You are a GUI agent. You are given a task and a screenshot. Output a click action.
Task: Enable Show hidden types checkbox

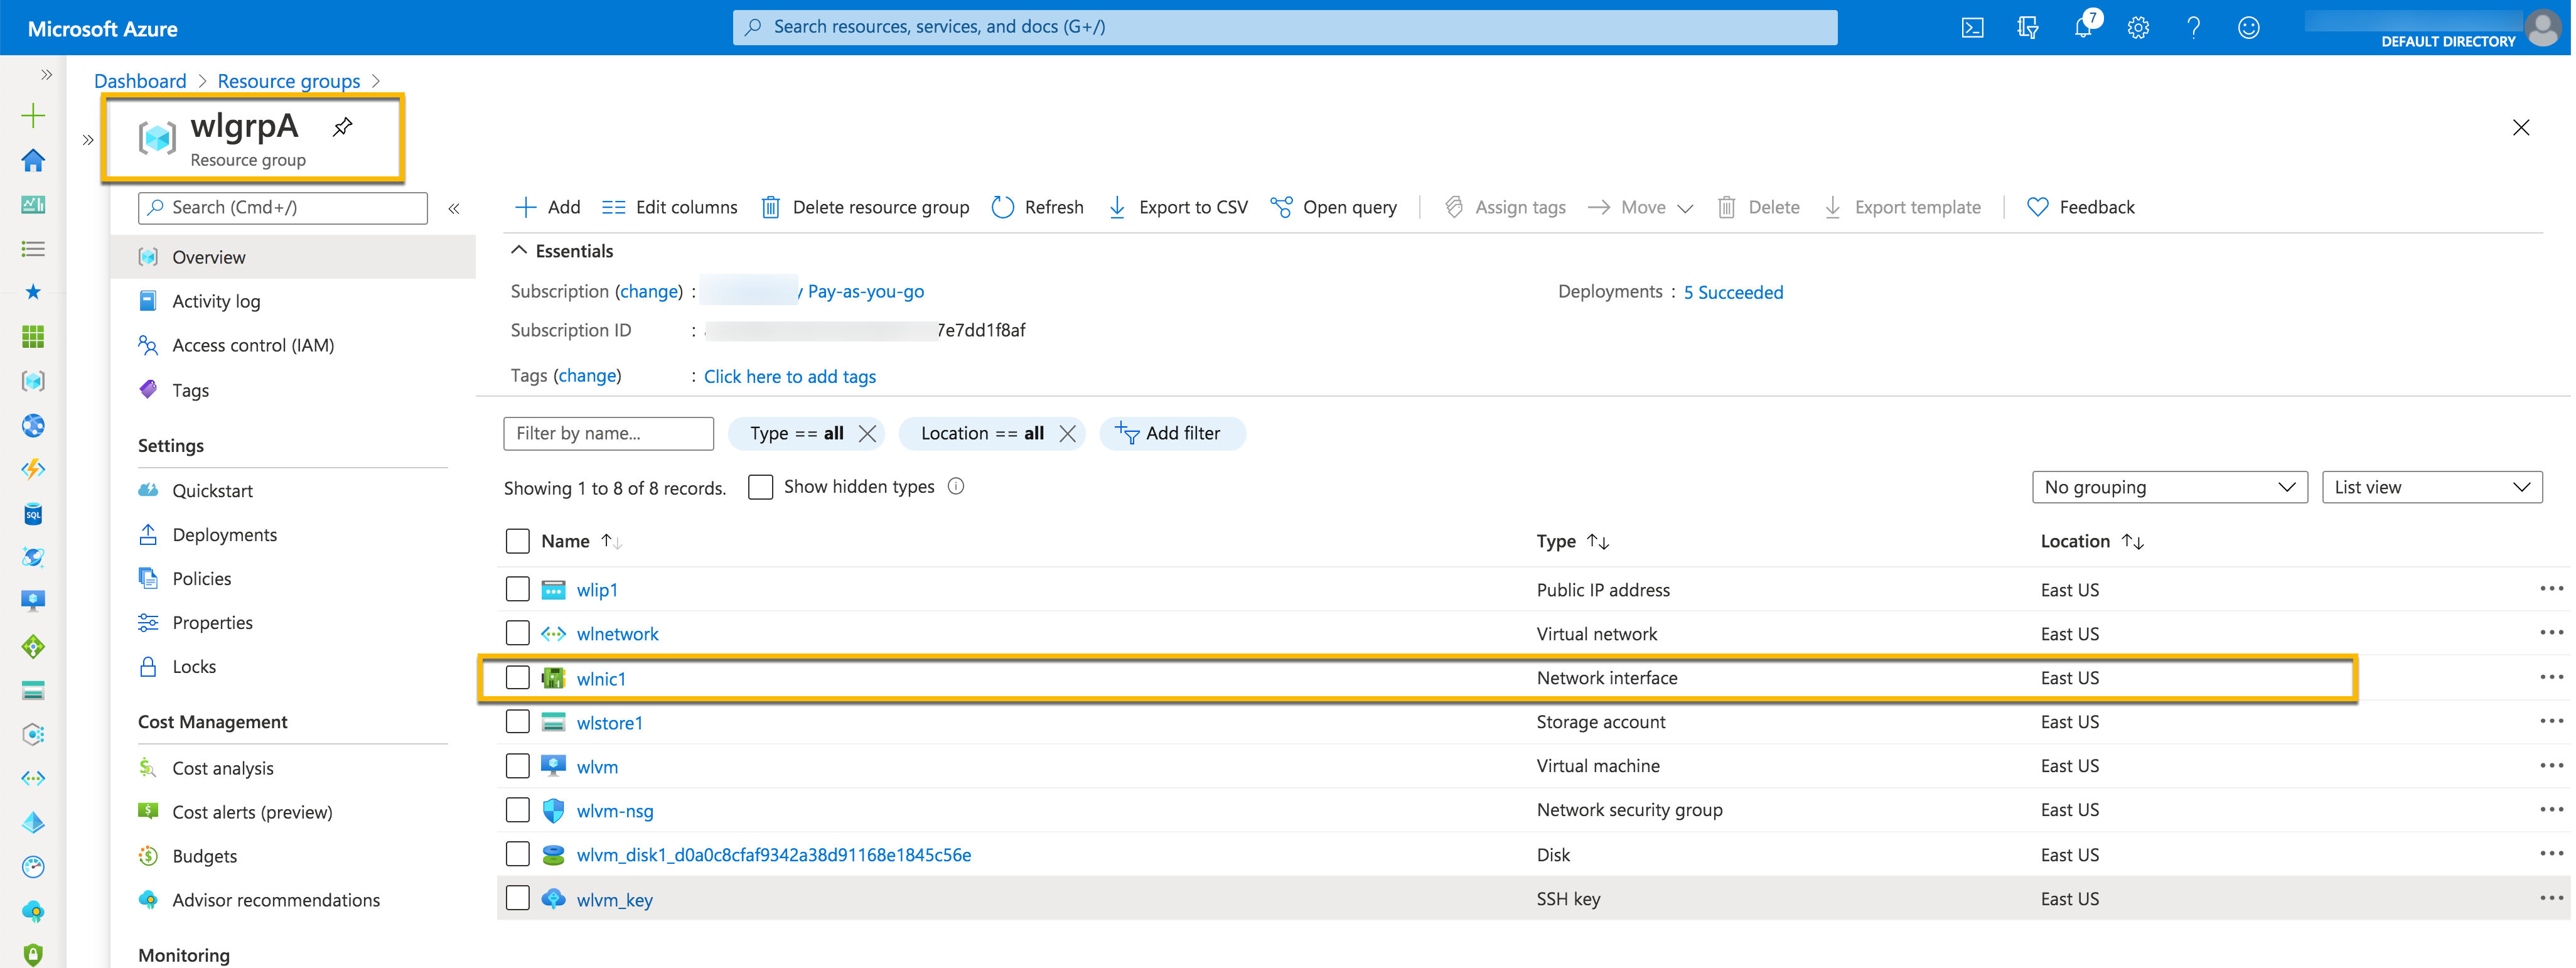pyautogui.click(x=760, y=487)
